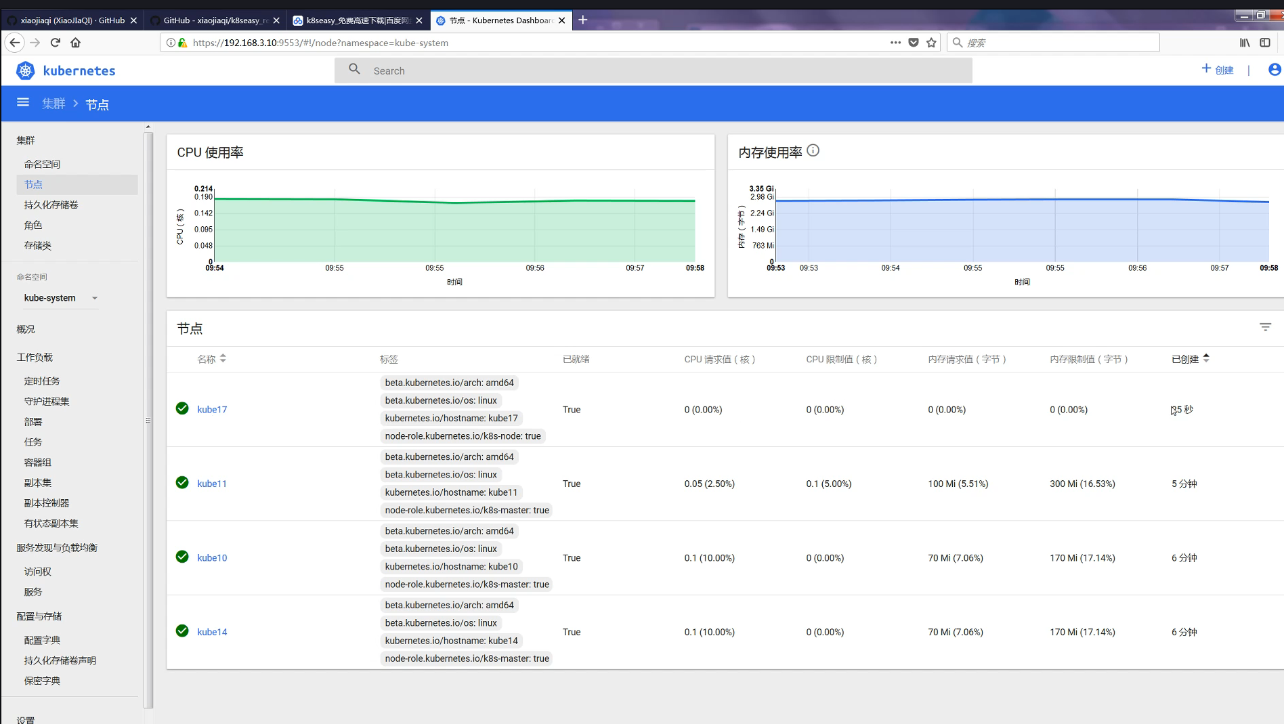Open the kube11 node link

pyautogui.click(x=212, y=484)
